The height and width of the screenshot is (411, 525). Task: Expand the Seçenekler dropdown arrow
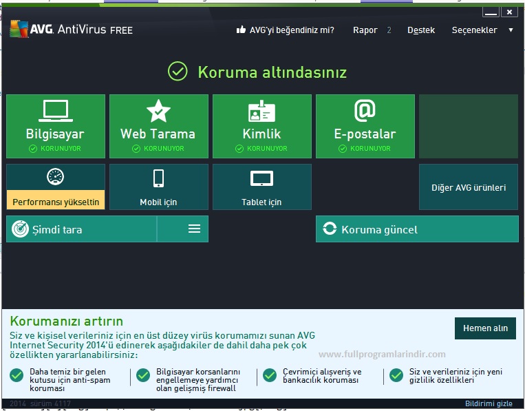pyautogui.click(x=511, y=30)
